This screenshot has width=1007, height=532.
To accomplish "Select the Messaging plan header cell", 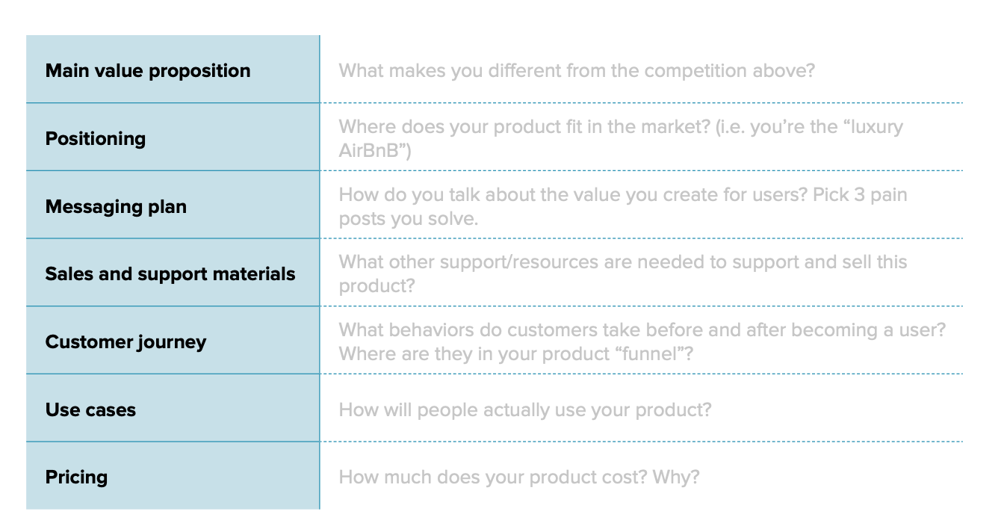I will tap(173, 205).
